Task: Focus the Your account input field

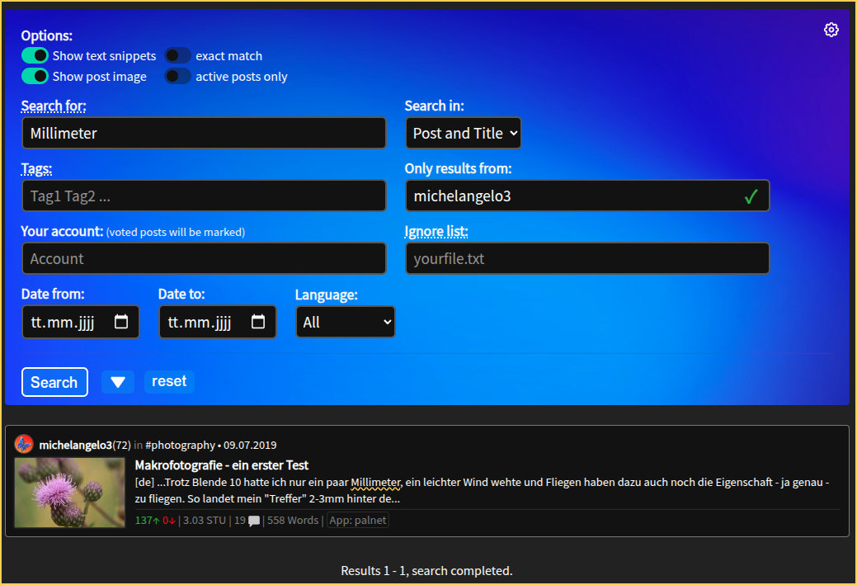Action: tap(204, 258)
